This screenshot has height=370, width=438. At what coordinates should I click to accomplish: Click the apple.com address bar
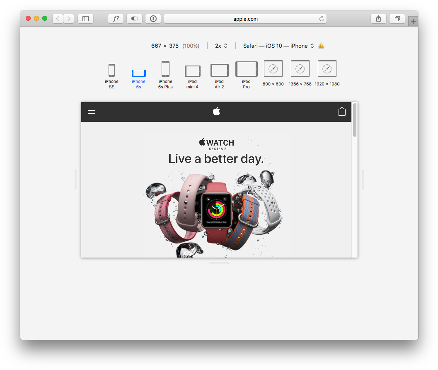245,19
